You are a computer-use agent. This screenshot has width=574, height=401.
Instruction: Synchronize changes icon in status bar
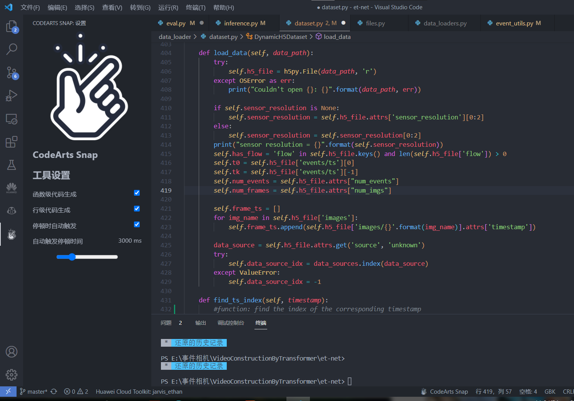tap(54, 391)
